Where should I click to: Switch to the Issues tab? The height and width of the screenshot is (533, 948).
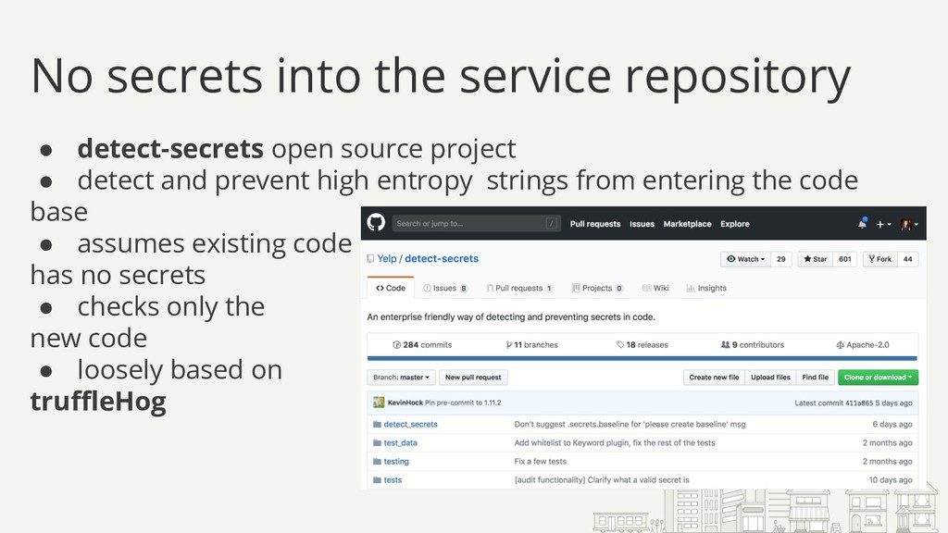tap(445, 289)
